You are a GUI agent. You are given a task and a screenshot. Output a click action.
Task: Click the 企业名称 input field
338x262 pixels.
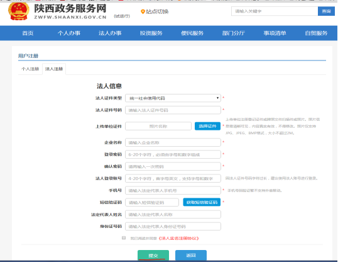(173, 142)
